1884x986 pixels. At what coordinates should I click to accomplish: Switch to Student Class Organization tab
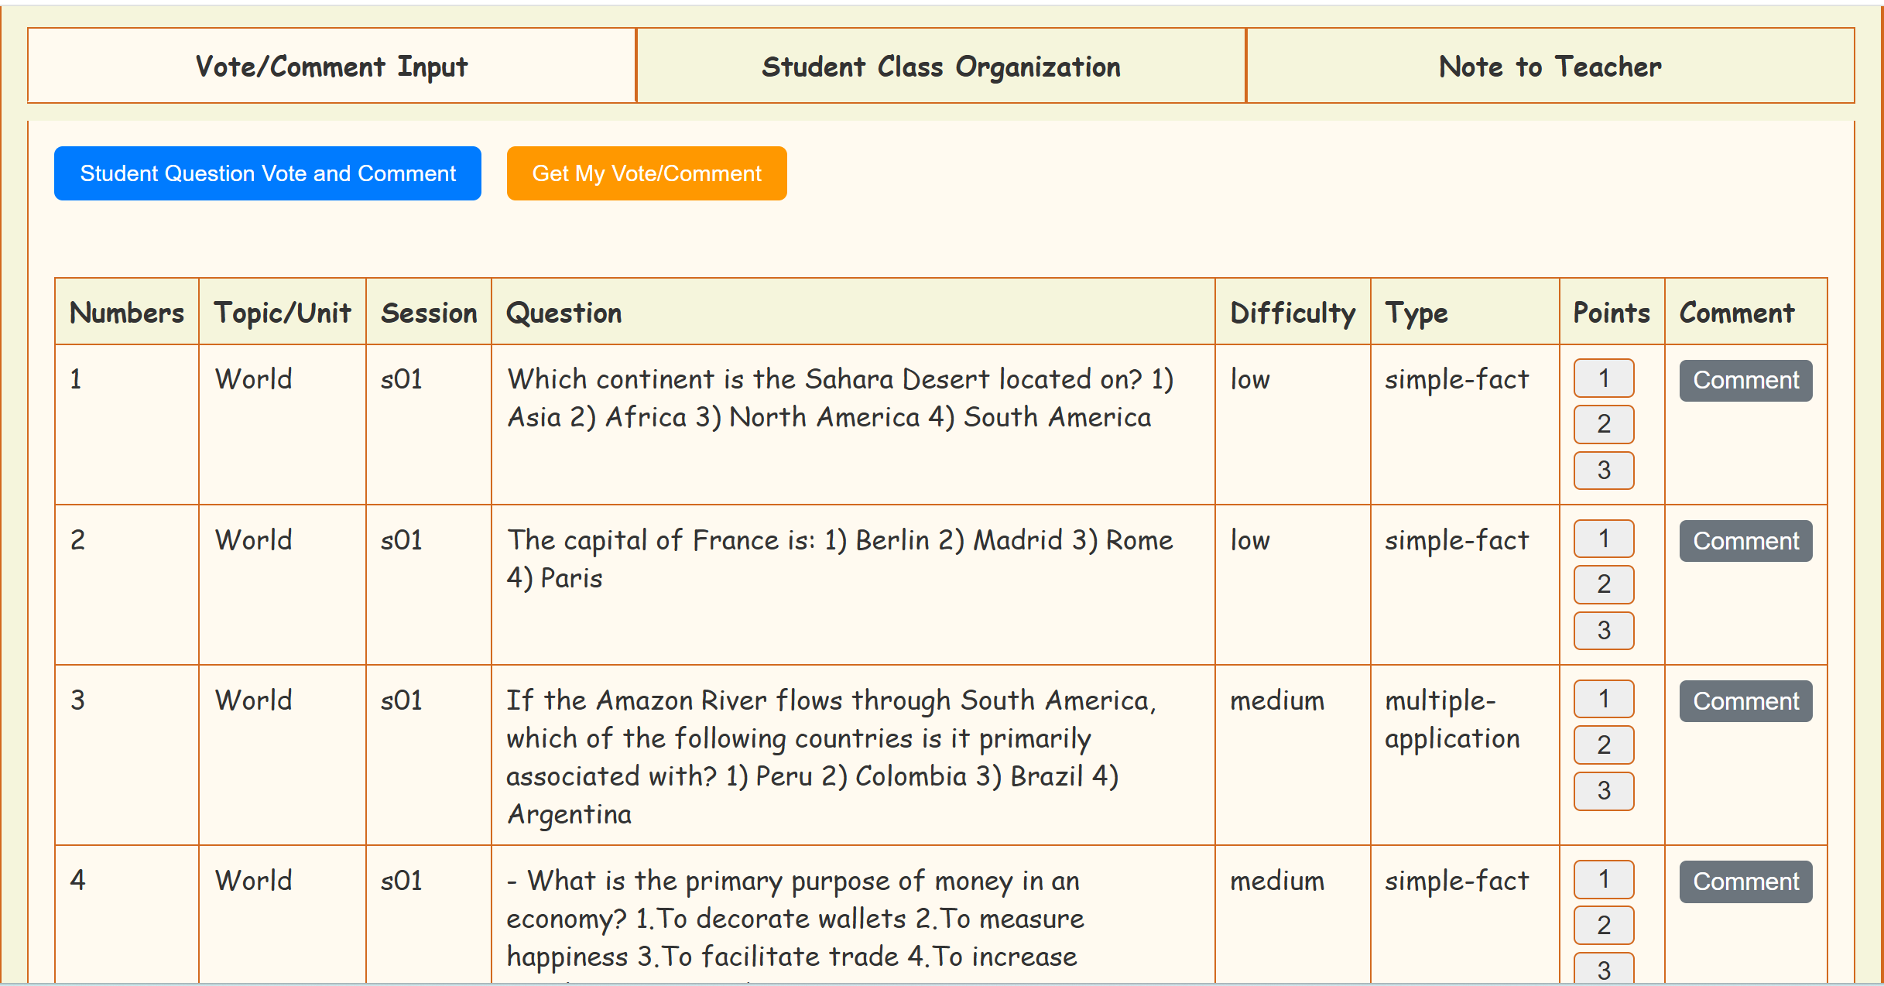tap(940, 67)
